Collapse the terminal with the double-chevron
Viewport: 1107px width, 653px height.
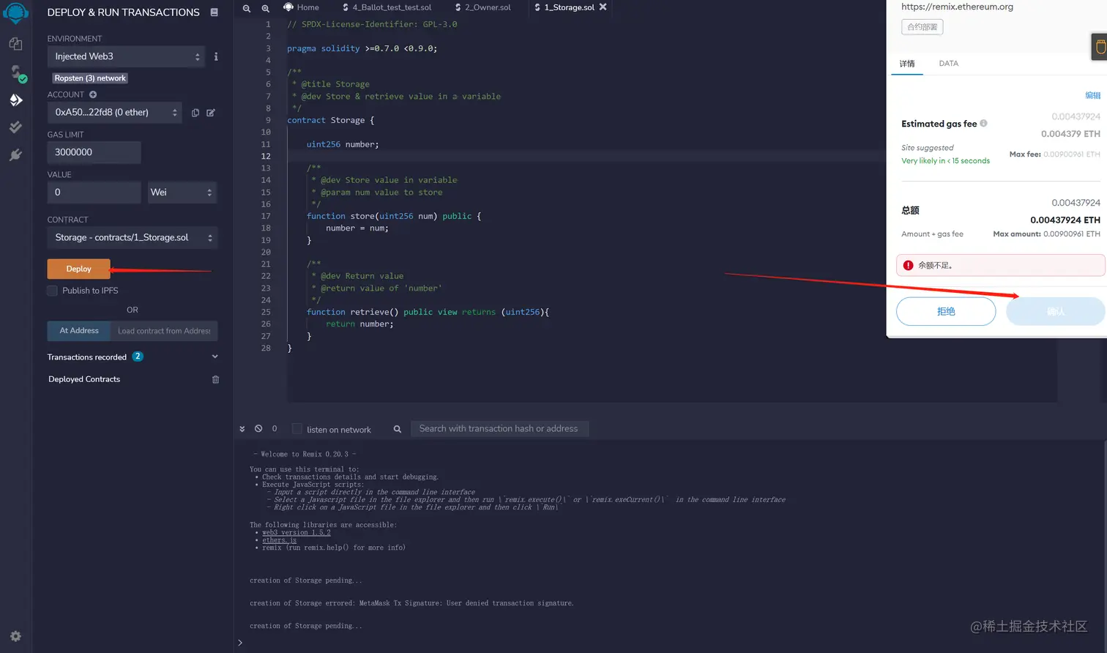point(242,429)
